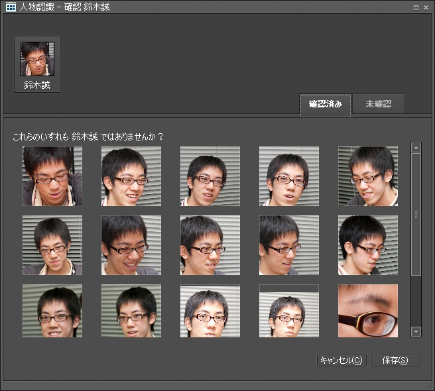The width and height of the screenshot is (435, 391).
Task: Maximize the 人物認識 dialog window
Action: 416,8
